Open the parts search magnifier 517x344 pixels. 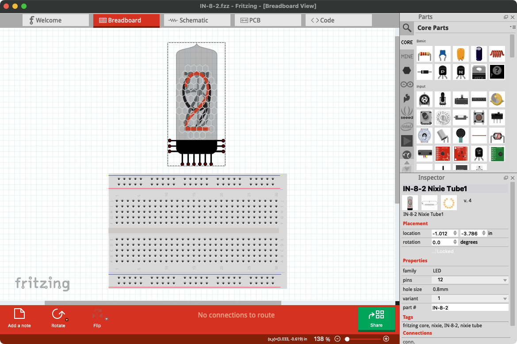click(x=407, y=28)
